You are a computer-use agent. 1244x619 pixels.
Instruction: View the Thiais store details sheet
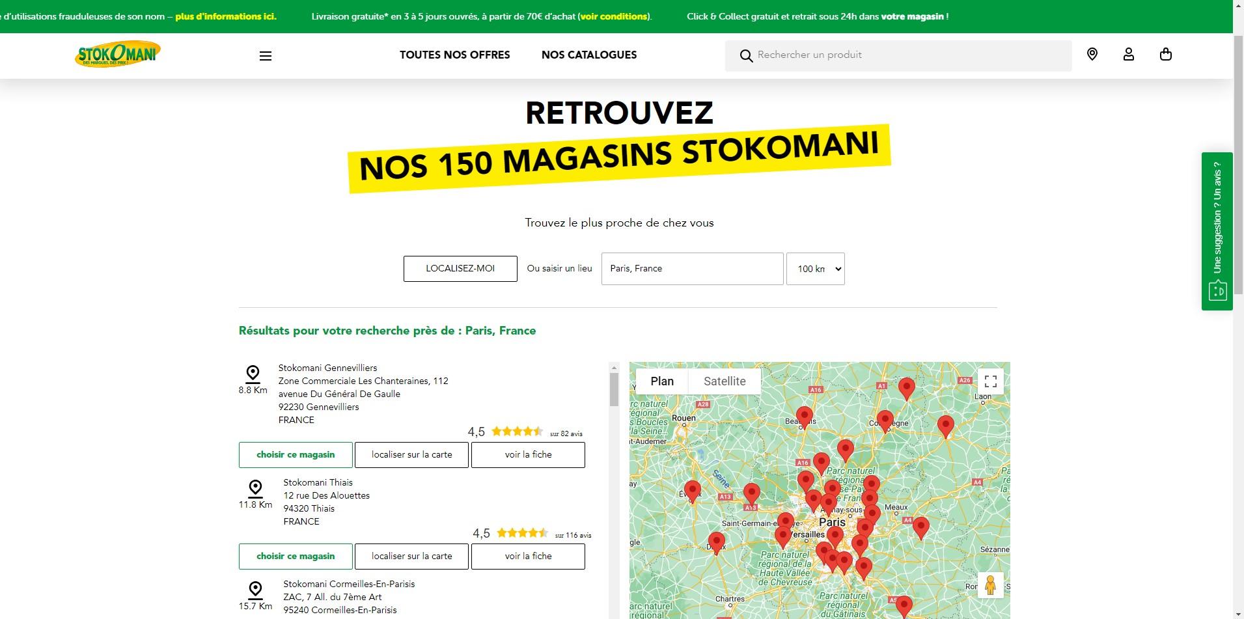coord(528,557)
